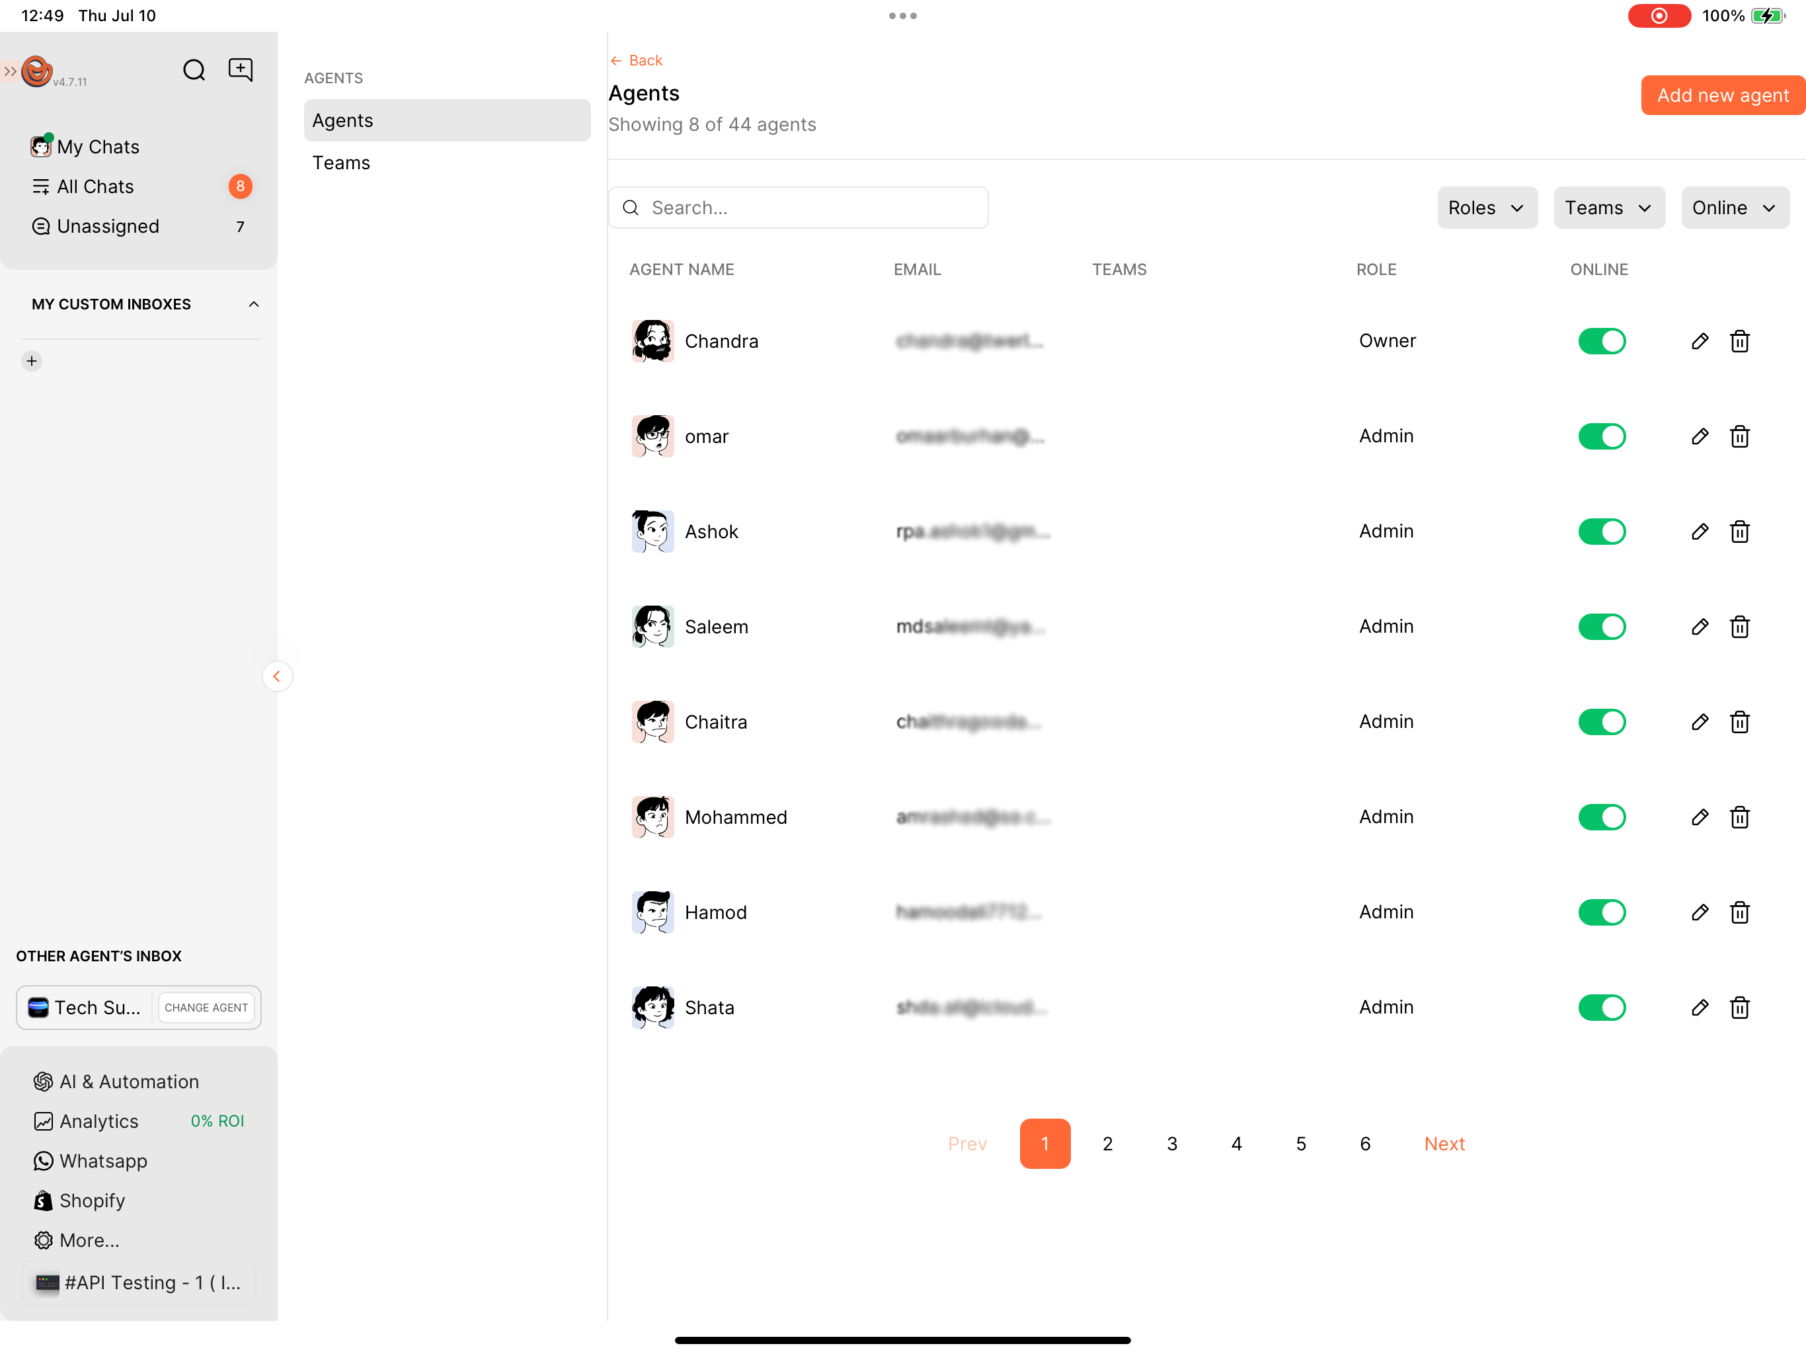
Task: Toggle Ashok's online status switch
Action: point(1601,532)
